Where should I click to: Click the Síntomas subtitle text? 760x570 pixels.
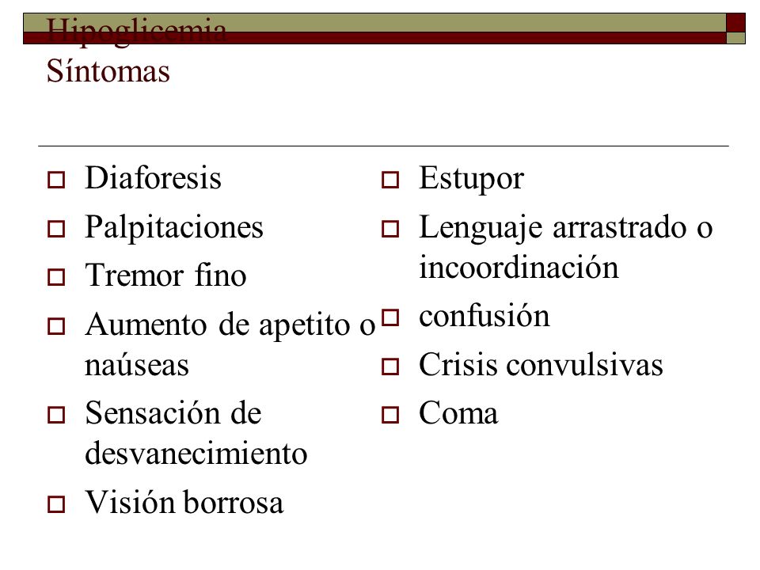[x=108, y=71]
